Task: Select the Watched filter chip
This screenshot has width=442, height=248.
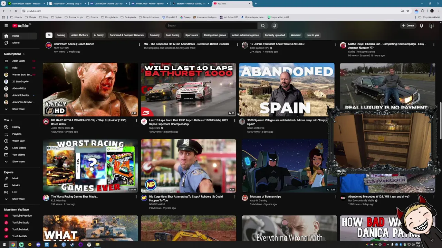Action: coord(296,35)
